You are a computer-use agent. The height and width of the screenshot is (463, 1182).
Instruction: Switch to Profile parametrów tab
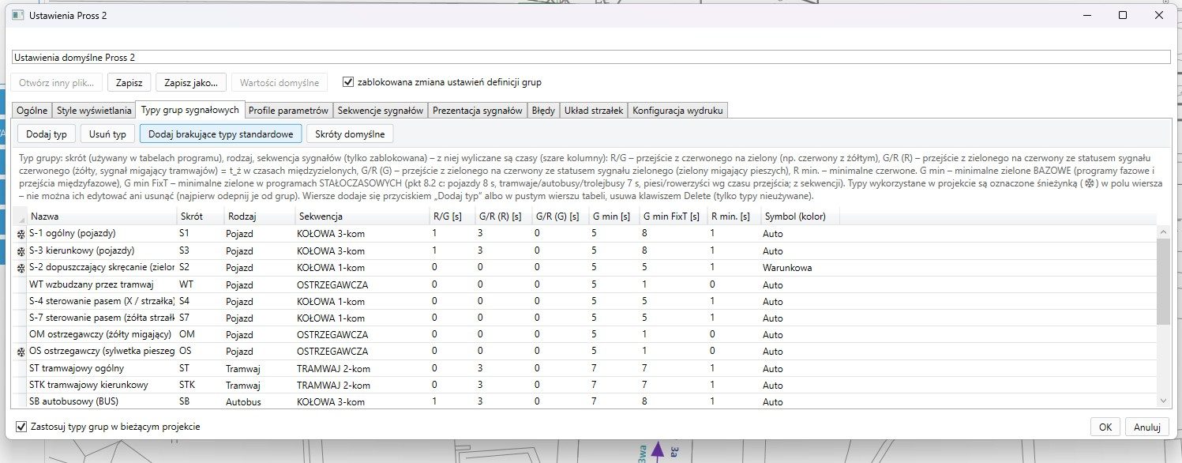coord(288,111)
